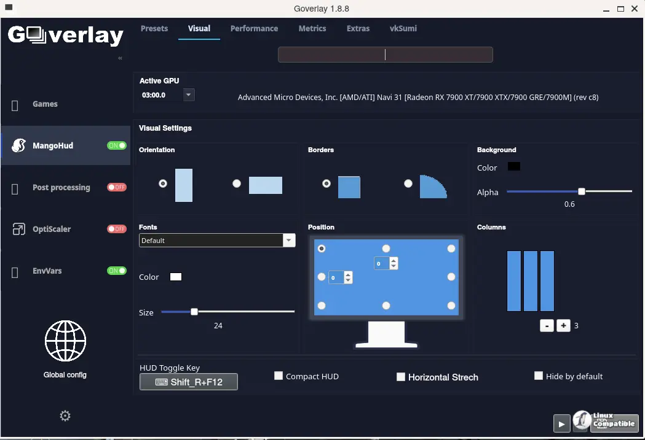
Task: Enable the Compact HUD checkbox
Action: 279,376
